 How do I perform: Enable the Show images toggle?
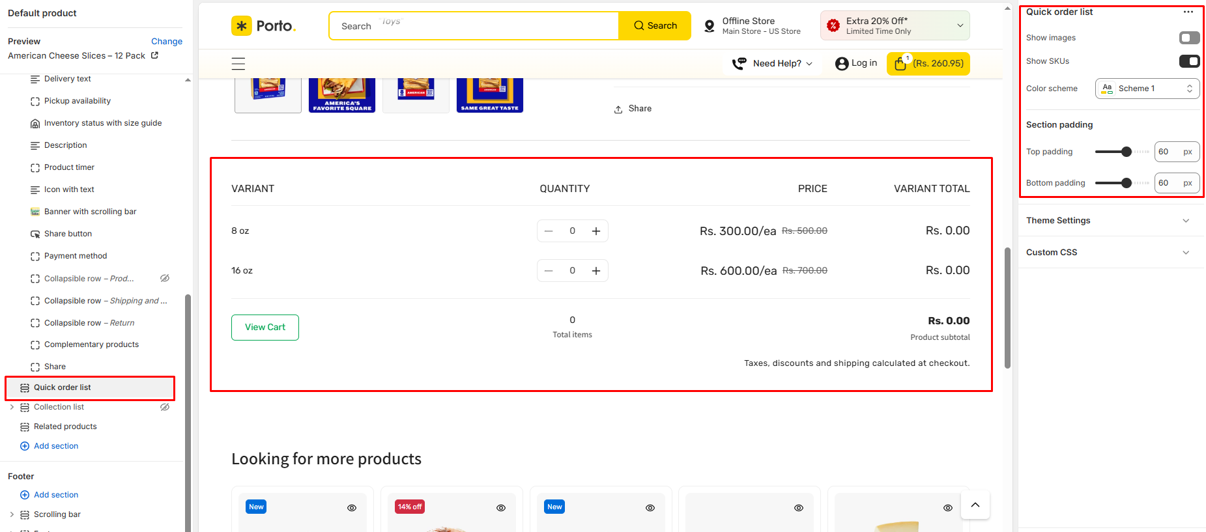(1189, 38)
